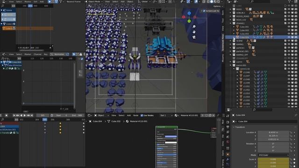Viewport: 299px width, 168px height.
Task: Open the node editor Add menu
Action: pyautogui.click(x=129, y=115)
